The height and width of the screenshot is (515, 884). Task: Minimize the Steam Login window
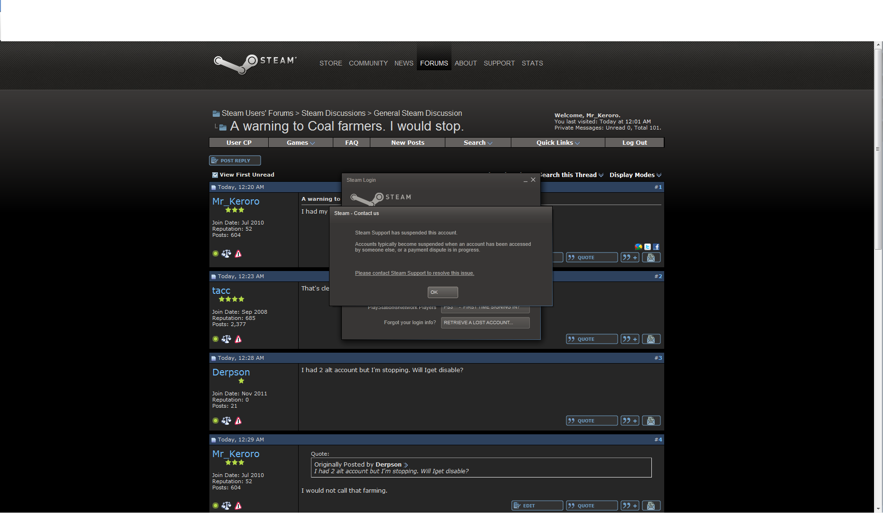coord(526,180)
